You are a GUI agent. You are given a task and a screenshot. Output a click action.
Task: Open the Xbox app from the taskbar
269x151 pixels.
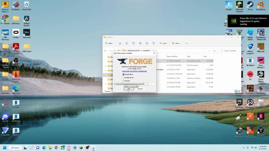coord(63,147)
